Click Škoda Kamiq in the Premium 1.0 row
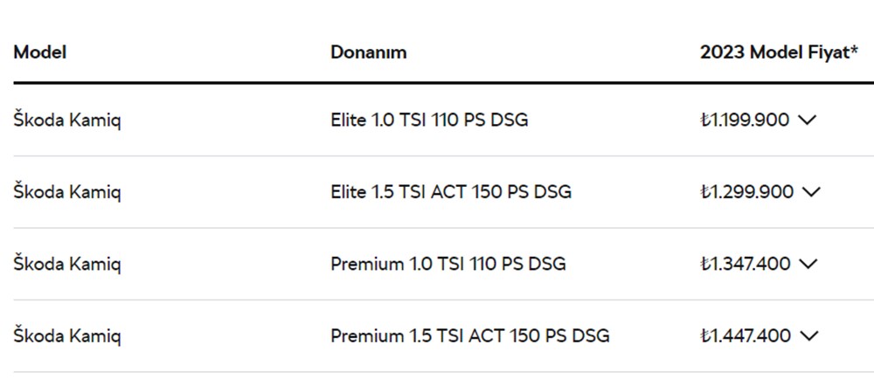 pos(67,264)
